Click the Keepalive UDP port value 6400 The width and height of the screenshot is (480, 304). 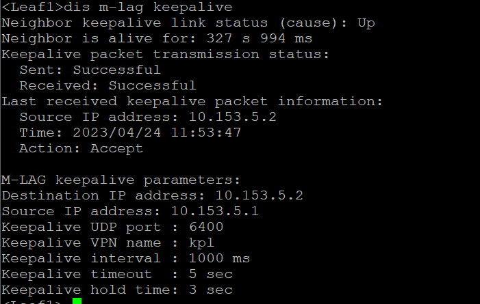[206, 227]
